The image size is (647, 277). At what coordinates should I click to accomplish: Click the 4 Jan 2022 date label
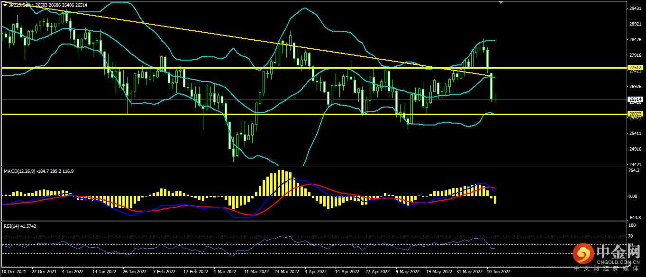click(74, 272)
